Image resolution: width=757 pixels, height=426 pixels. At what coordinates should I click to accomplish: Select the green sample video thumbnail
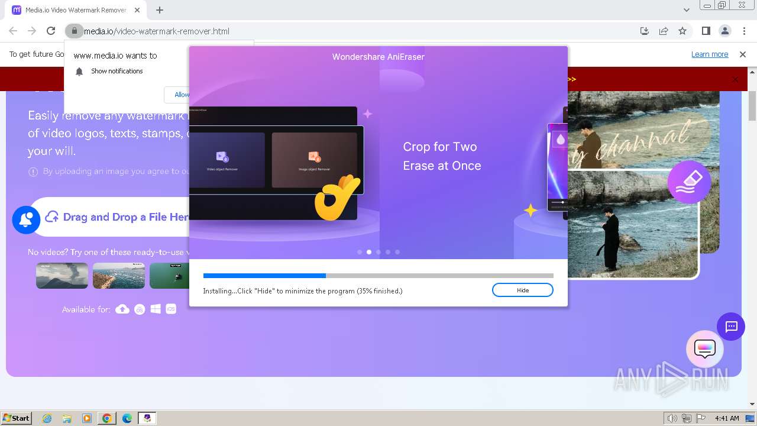pyautogui.click(x=169, y=276)
